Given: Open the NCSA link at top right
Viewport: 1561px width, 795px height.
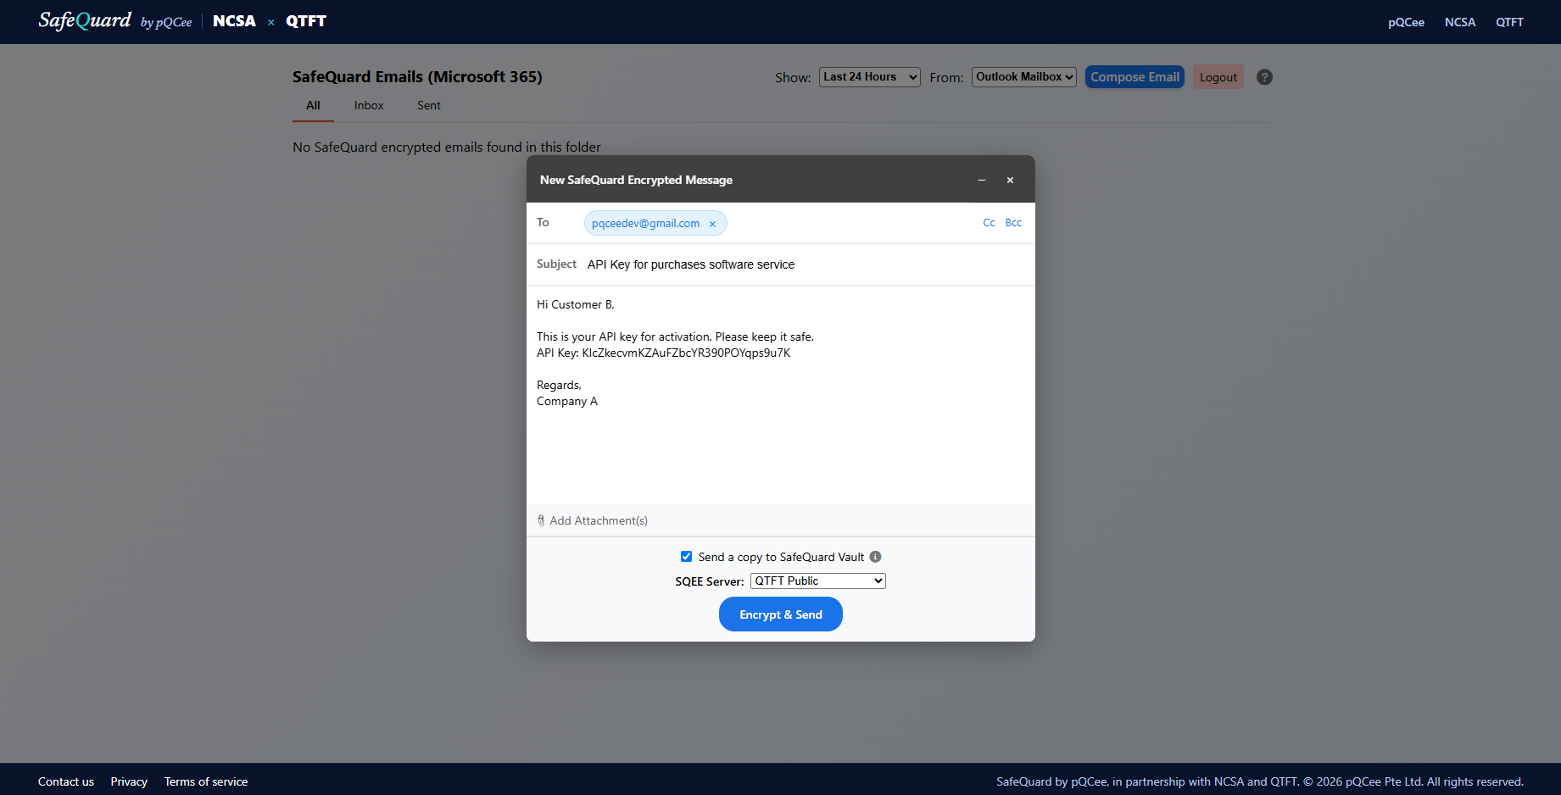Looking at the screenshot, I should pyautogui.click(x=1460, y=22).
